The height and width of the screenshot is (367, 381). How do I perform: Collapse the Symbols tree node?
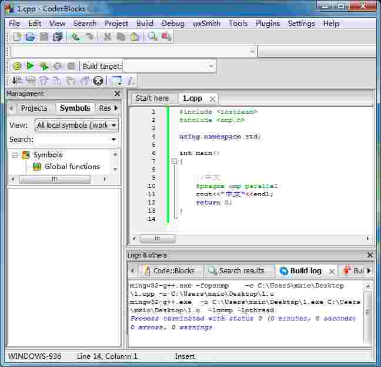[x=15, y=155]
